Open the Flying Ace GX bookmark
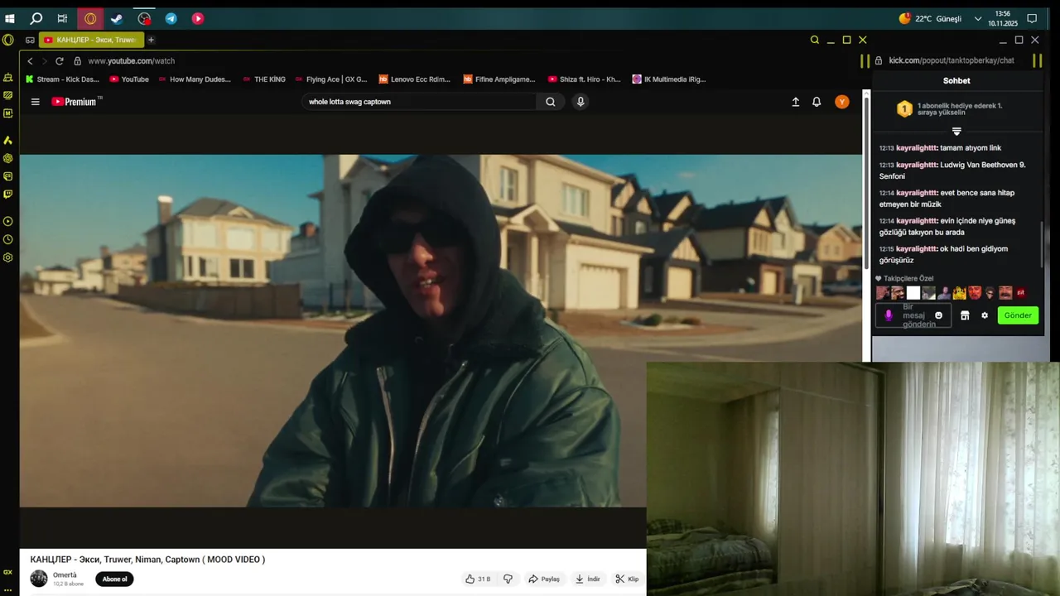Image resolution: width=1060 pixels, height=596 pixels. pos(330,79)
